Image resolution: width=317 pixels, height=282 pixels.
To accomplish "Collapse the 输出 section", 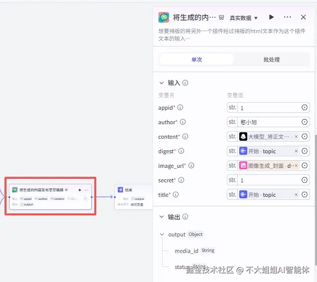I will coord(162,217).
